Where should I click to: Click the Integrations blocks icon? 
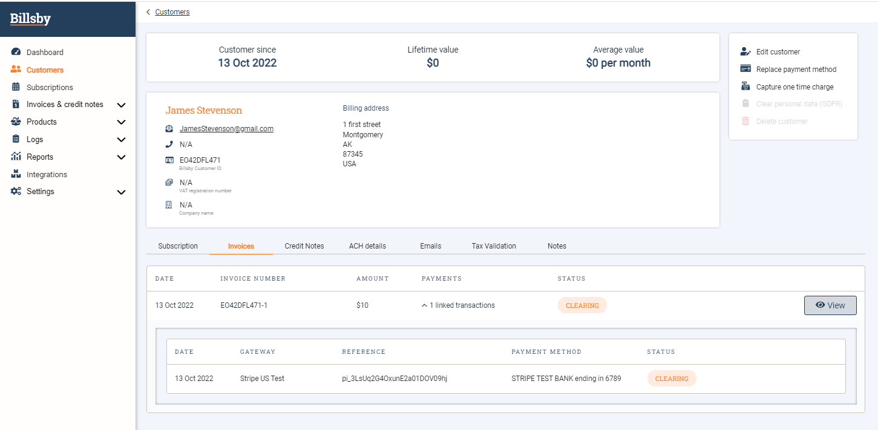coord(16,174)
